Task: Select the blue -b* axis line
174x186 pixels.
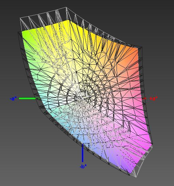Action: pos(83,153)
